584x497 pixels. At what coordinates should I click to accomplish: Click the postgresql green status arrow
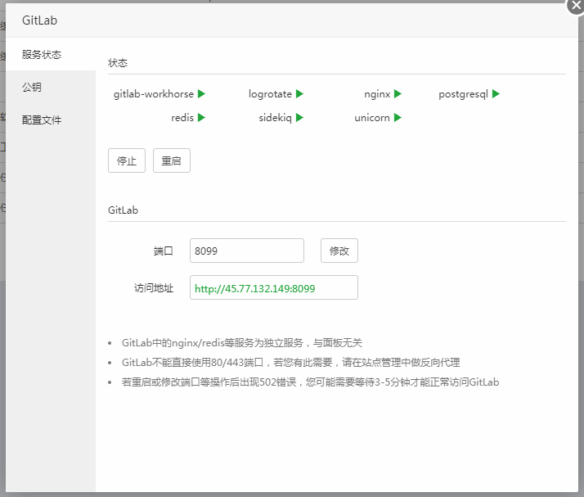(x=496, y=94)
